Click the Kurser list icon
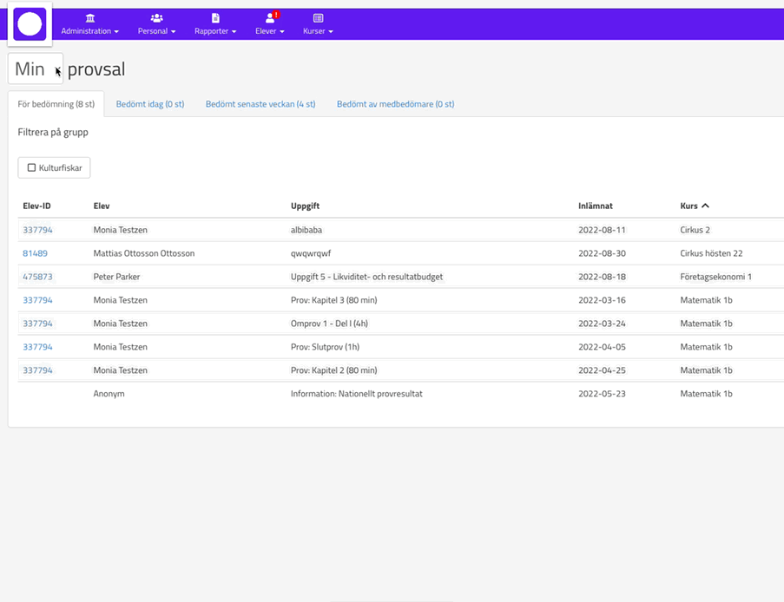 [x=318, y=17]
